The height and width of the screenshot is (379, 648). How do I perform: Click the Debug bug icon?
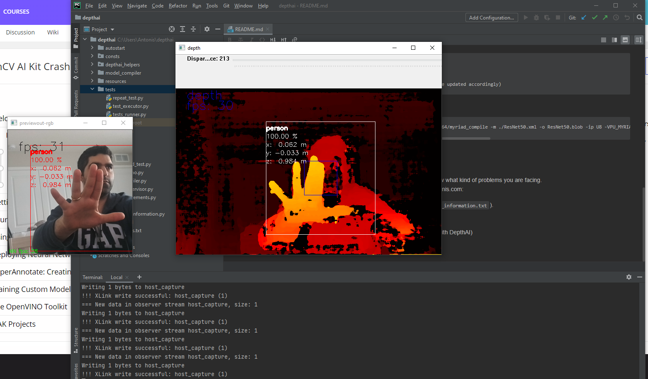pyautogui.click(x=536, y=17)
